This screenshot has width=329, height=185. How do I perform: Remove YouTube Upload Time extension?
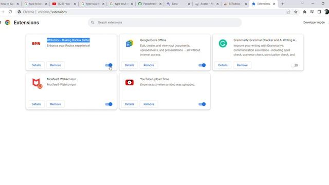[x=149, y=104]
